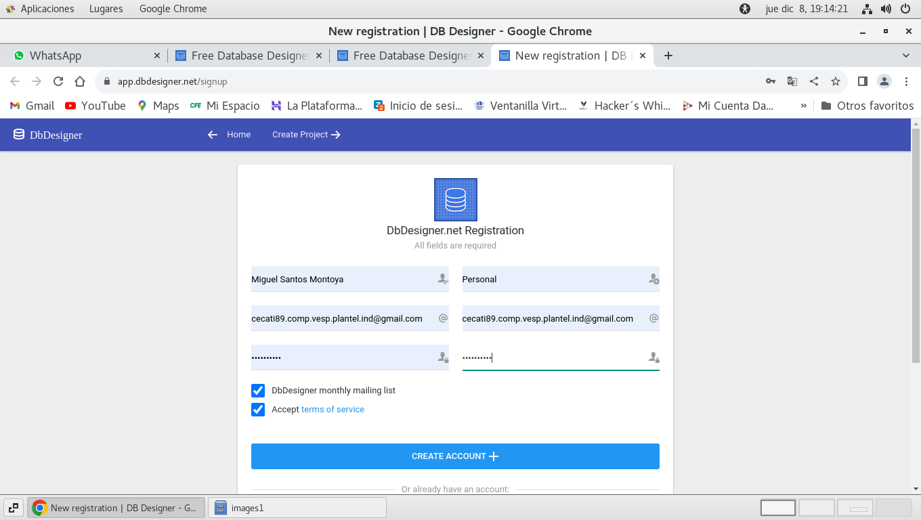Click the Miguel Santos Montoya name field
921x520 pixels.
tap(342, 279)
